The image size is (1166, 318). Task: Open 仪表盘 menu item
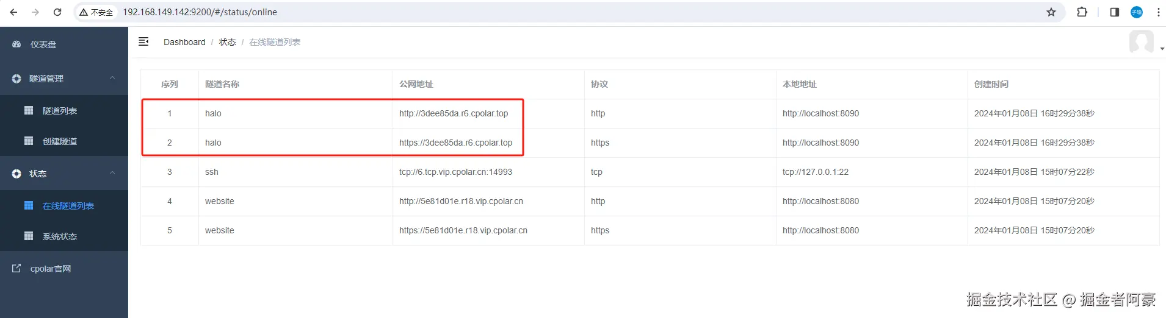point(64,44)
